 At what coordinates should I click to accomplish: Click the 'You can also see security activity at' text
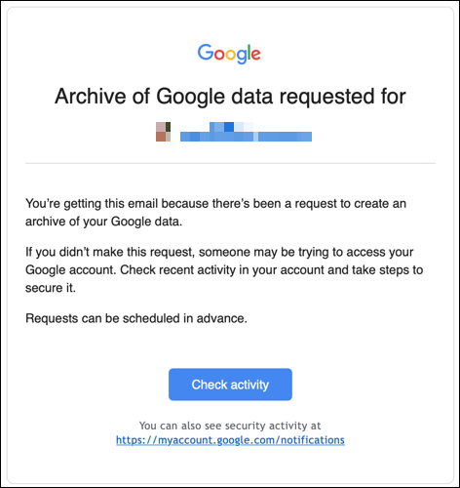pos(230,426)
